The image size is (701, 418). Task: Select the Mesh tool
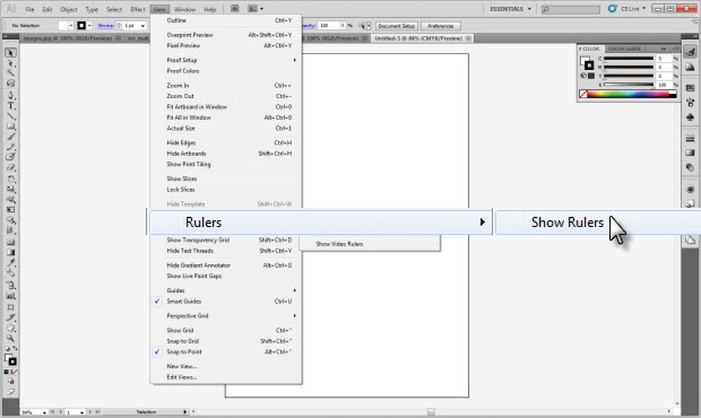pyautogui.click(x=11, y=242)
